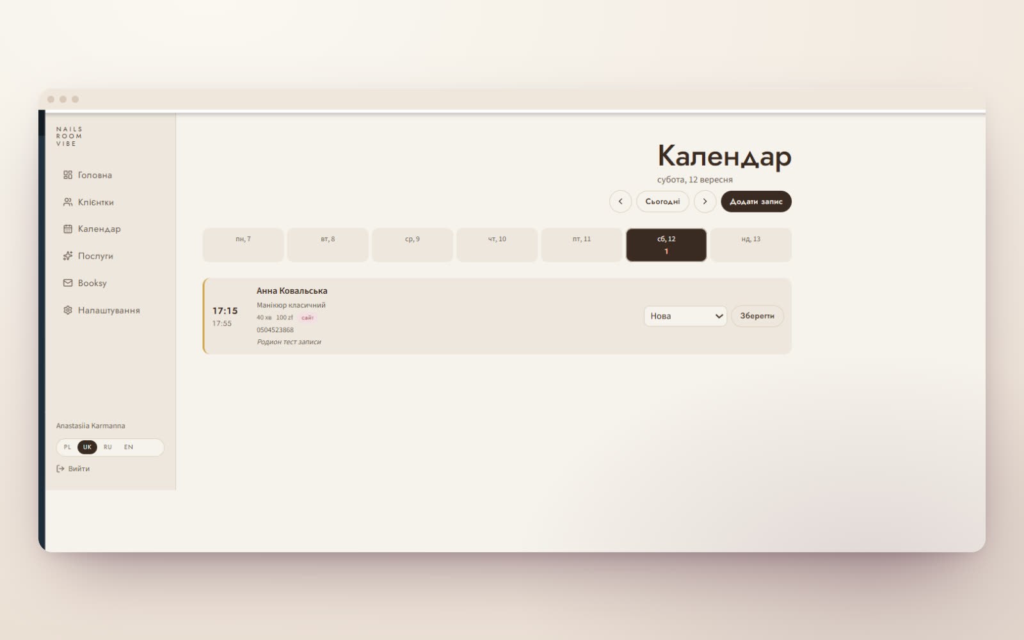Viewport: 1024px width, 640px height.
Task: Click the Манікюр класичний service text
Action: click(291, 305)
